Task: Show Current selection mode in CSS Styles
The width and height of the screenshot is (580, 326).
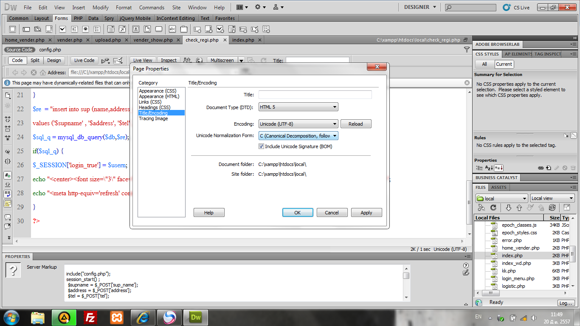Action: 504,64
